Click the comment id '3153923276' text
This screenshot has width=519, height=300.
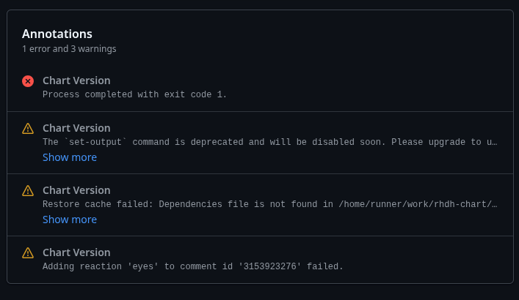click(269, 266)
